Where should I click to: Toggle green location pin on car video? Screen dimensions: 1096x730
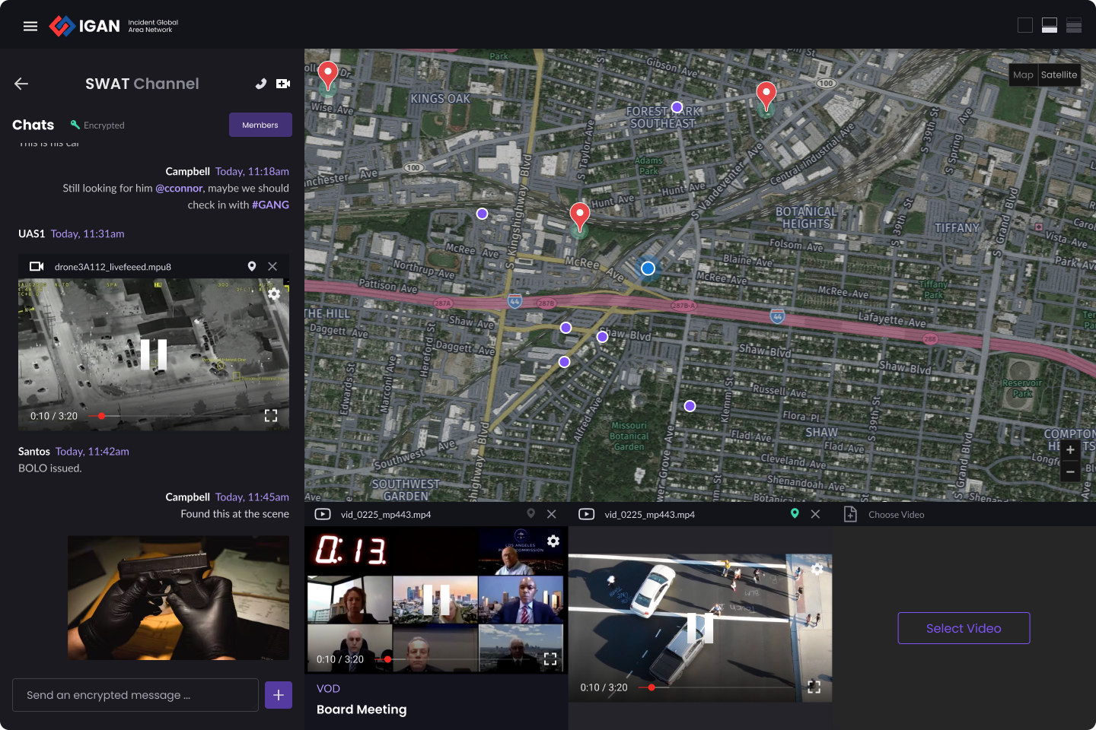pyautogui.click(x=795, y=514)
